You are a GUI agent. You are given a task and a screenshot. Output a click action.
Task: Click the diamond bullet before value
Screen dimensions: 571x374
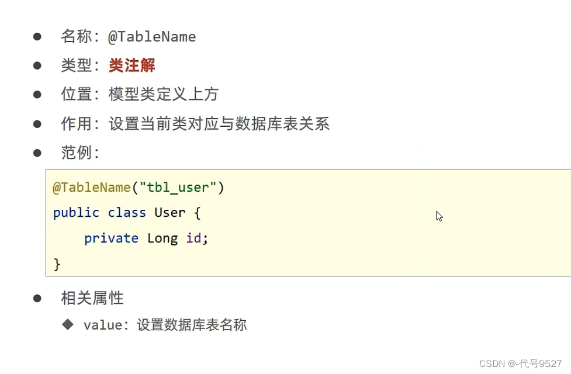point(68,324)
